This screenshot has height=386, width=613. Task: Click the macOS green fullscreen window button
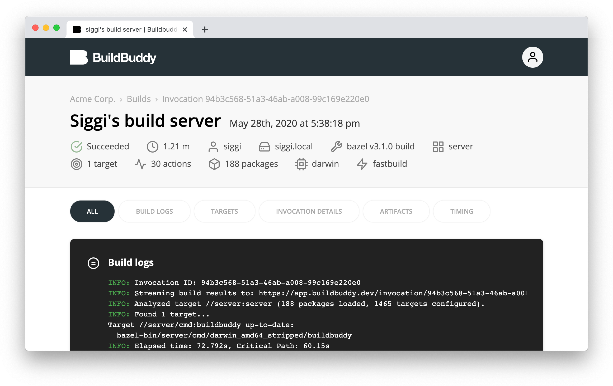coord(56,28)
